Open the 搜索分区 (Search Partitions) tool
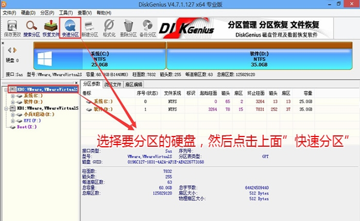Viewport: 360px width, 221px height. click(x=31, y=29)
